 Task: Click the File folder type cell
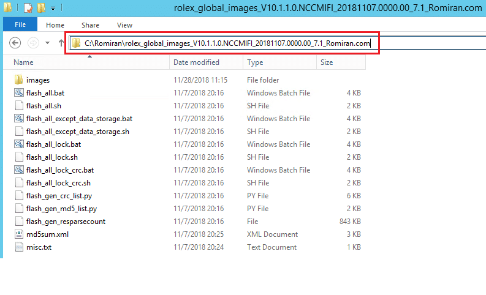[263, 80]
